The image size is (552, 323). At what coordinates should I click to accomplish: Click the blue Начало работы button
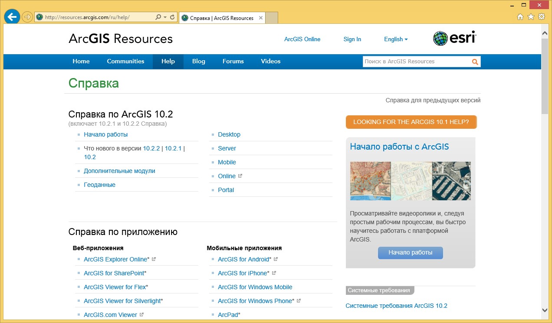coord(410,252)
